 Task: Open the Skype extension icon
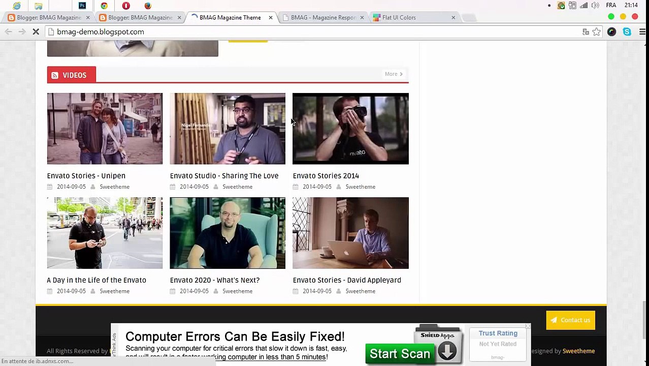coord(627,32)
